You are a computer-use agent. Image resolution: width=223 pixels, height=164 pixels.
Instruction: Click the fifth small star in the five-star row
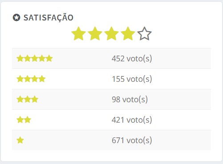click(x=49, y=58)
